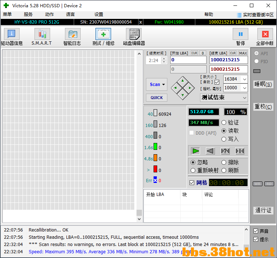Click the CUR button for end LBA
Viewport: 277px width, 258px height.
pyautogui.click(x=233, y=53)
